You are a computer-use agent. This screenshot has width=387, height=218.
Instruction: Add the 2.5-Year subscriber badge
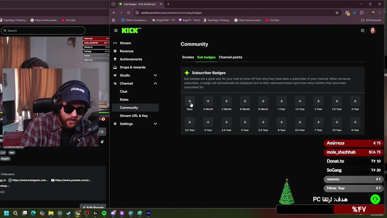[337, 101]
